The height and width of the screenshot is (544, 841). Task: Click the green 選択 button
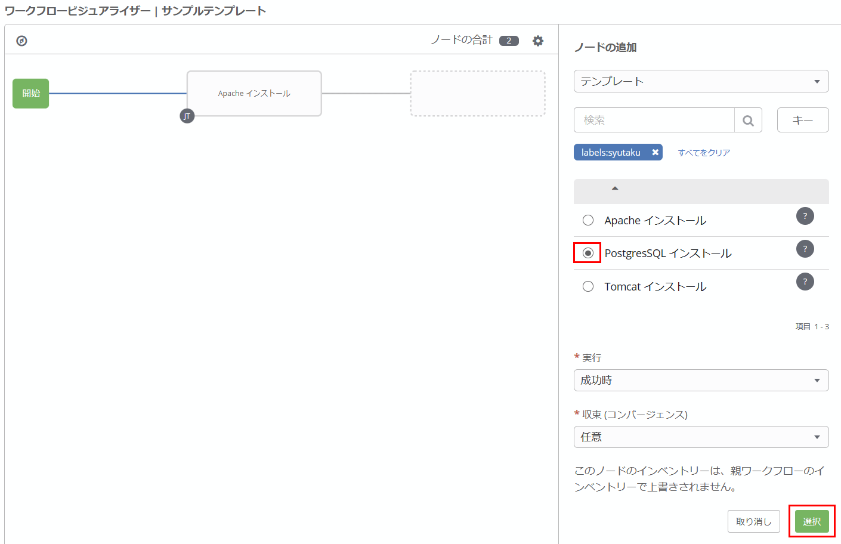click(811, 521)
